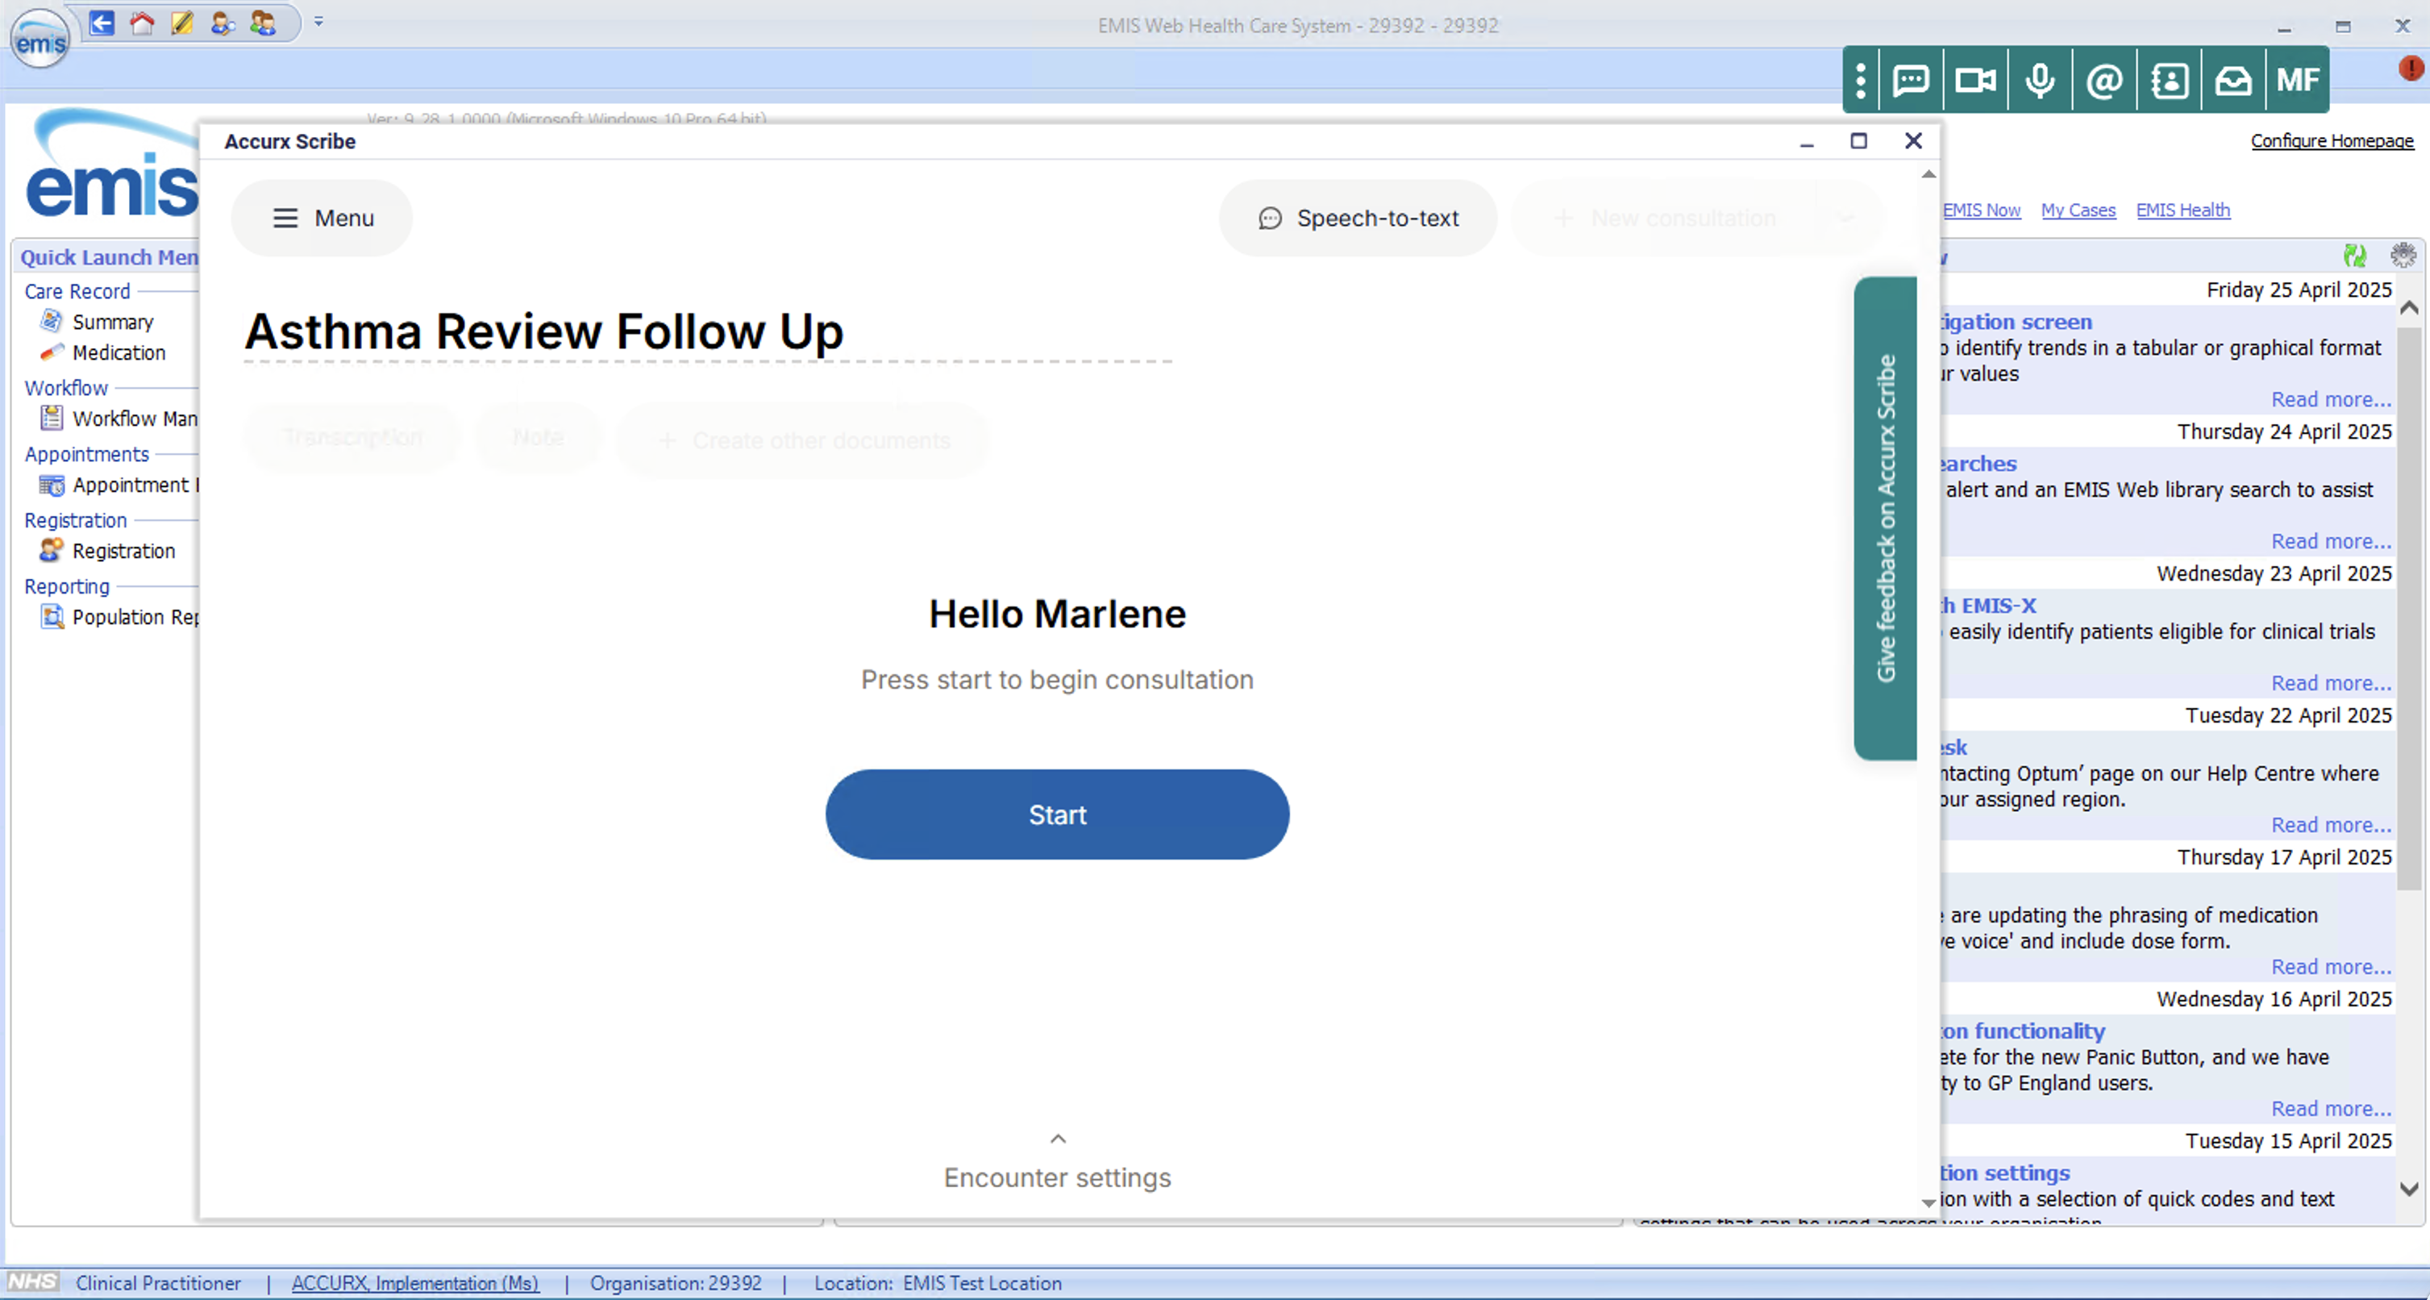This screenshot has height=1300, width=2430.
Task: Click the news panel vertical scrollbar thumb
Action: pos(2409,609)
